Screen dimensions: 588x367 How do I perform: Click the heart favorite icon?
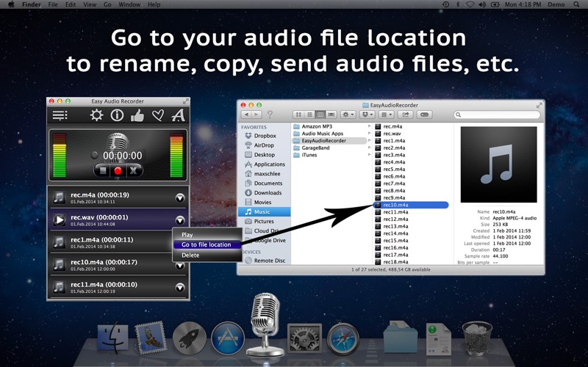pyautogui.click(x=158, y=115)
